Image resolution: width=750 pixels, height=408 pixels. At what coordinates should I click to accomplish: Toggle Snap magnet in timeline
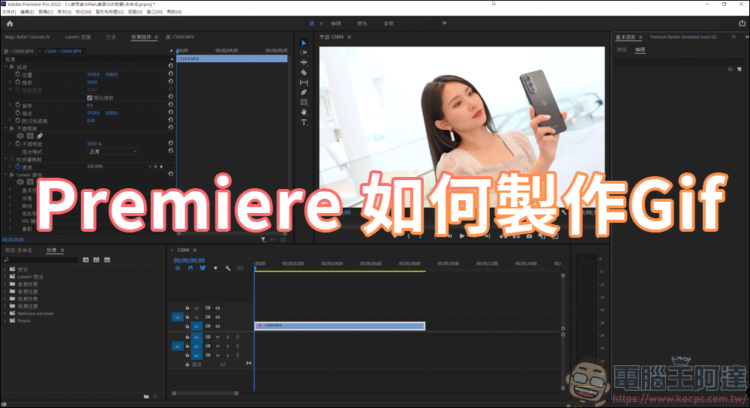(x=190, y=268)
